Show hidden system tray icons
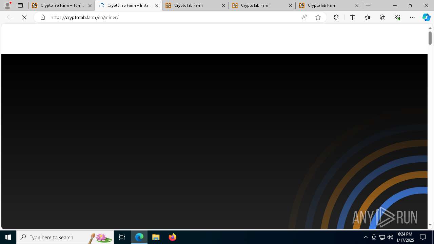 (366, 237)
